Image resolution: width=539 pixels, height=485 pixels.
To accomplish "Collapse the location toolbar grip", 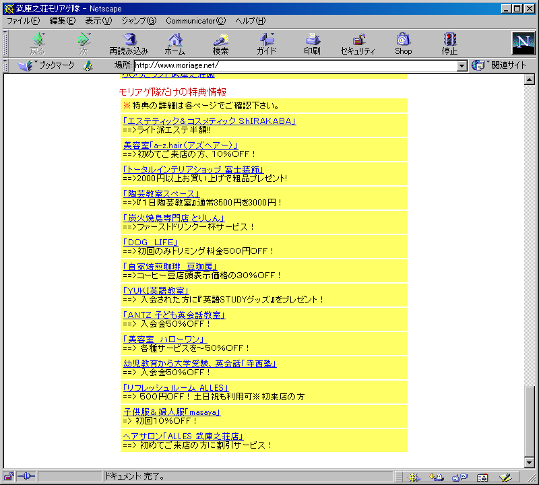I will [x=5, y=65].
